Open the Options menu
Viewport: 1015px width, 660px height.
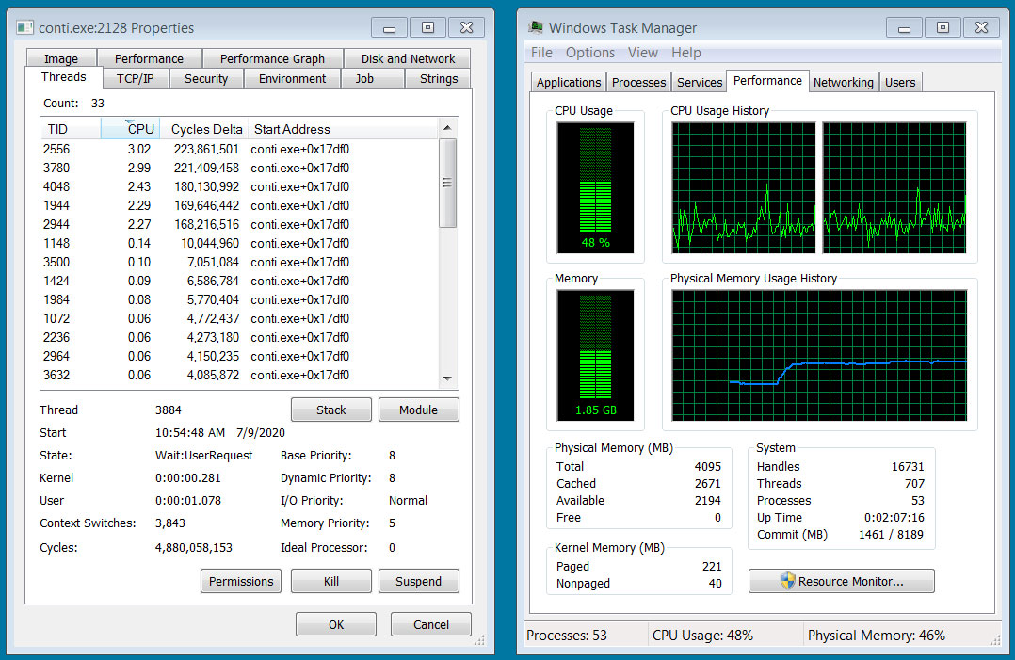(x=590, y=53)
